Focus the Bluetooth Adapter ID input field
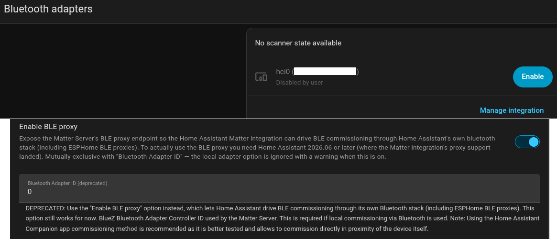Viewport: 557px width, 239px height. (x=279, y=188)
